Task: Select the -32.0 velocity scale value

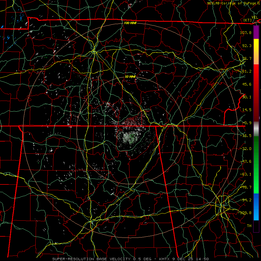Action: 246,148
